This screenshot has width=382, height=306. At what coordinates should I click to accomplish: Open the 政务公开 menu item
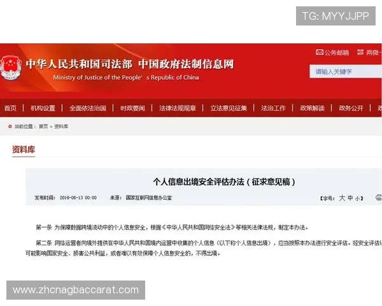[x=351, y=108]
